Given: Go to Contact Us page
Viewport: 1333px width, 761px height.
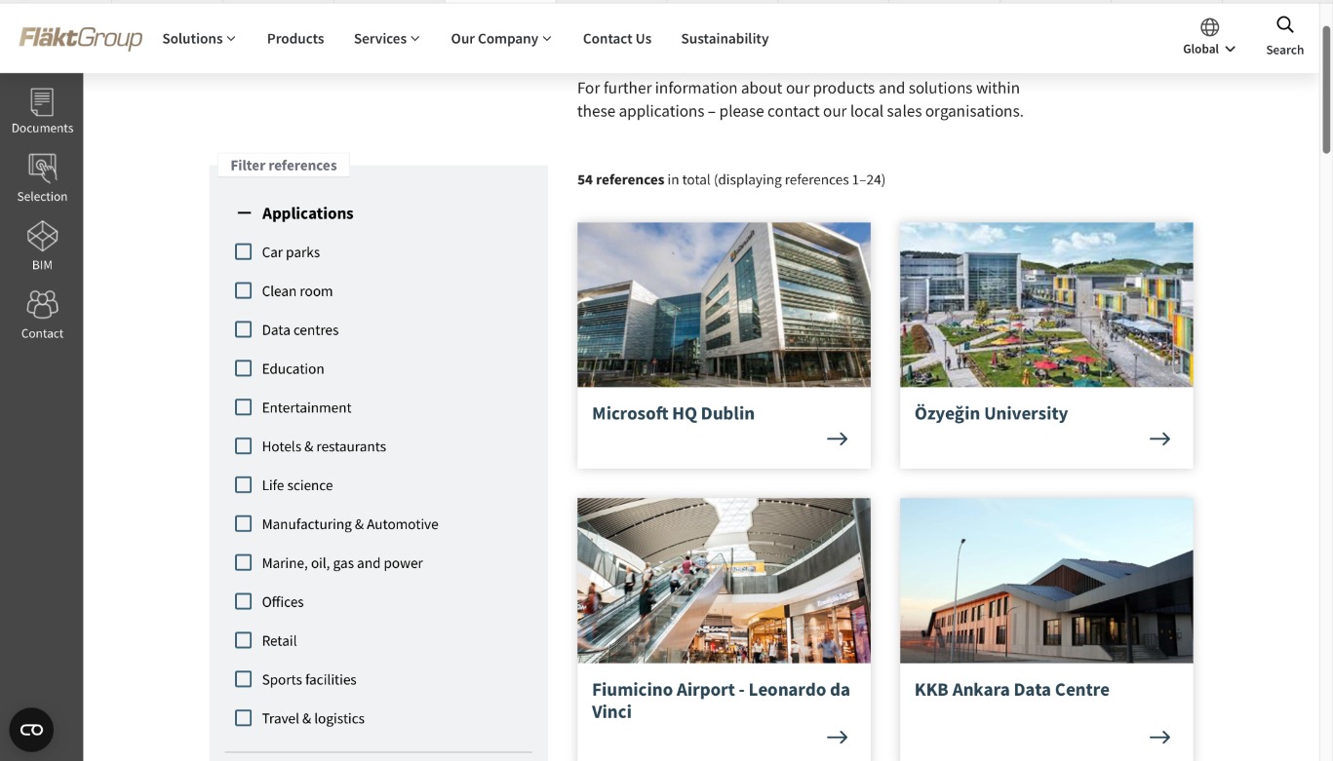Looking at the screenshot, I should coord(617,39).
